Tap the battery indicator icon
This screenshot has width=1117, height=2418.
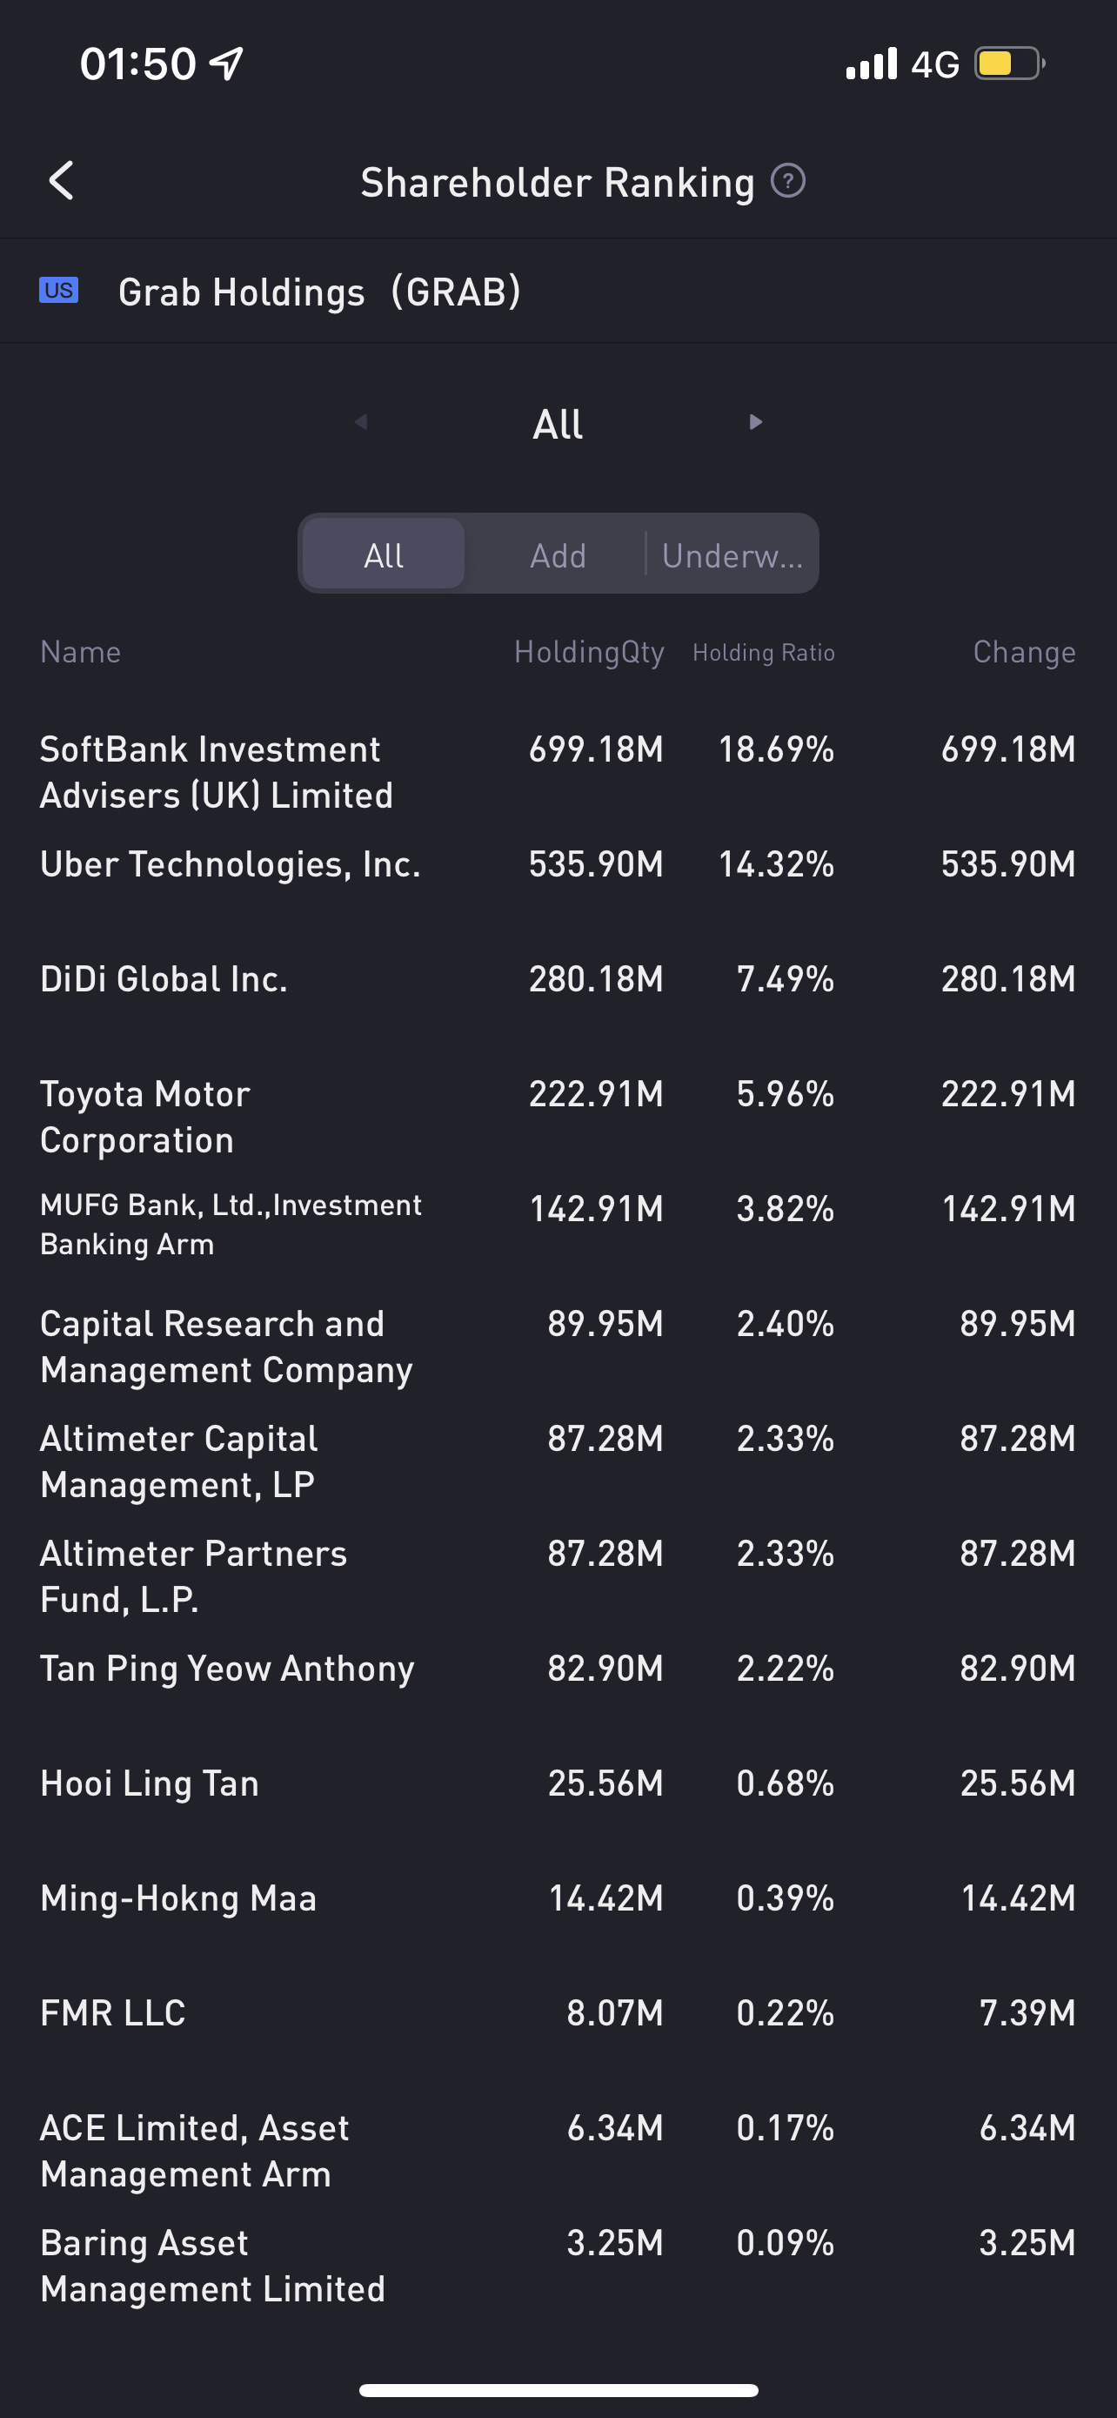1008,64
